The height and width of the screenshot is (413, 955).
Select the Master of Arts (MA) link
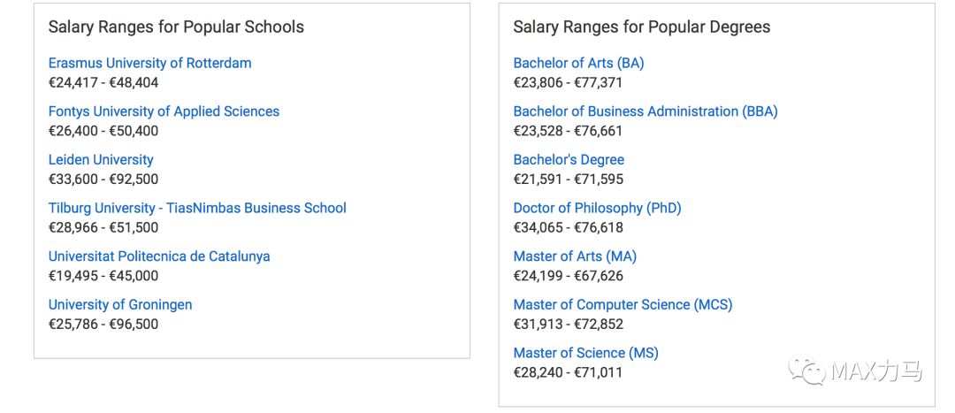point(575,256)
